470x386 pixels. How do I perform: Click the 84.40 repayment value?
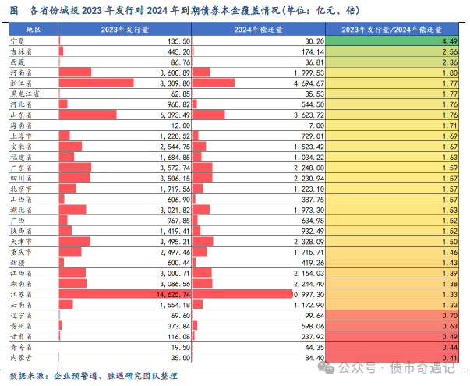tap(314, 358)
